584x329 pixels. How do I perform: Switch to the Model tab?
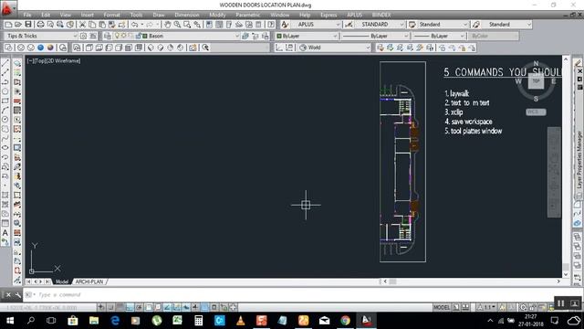click(62, 282)
